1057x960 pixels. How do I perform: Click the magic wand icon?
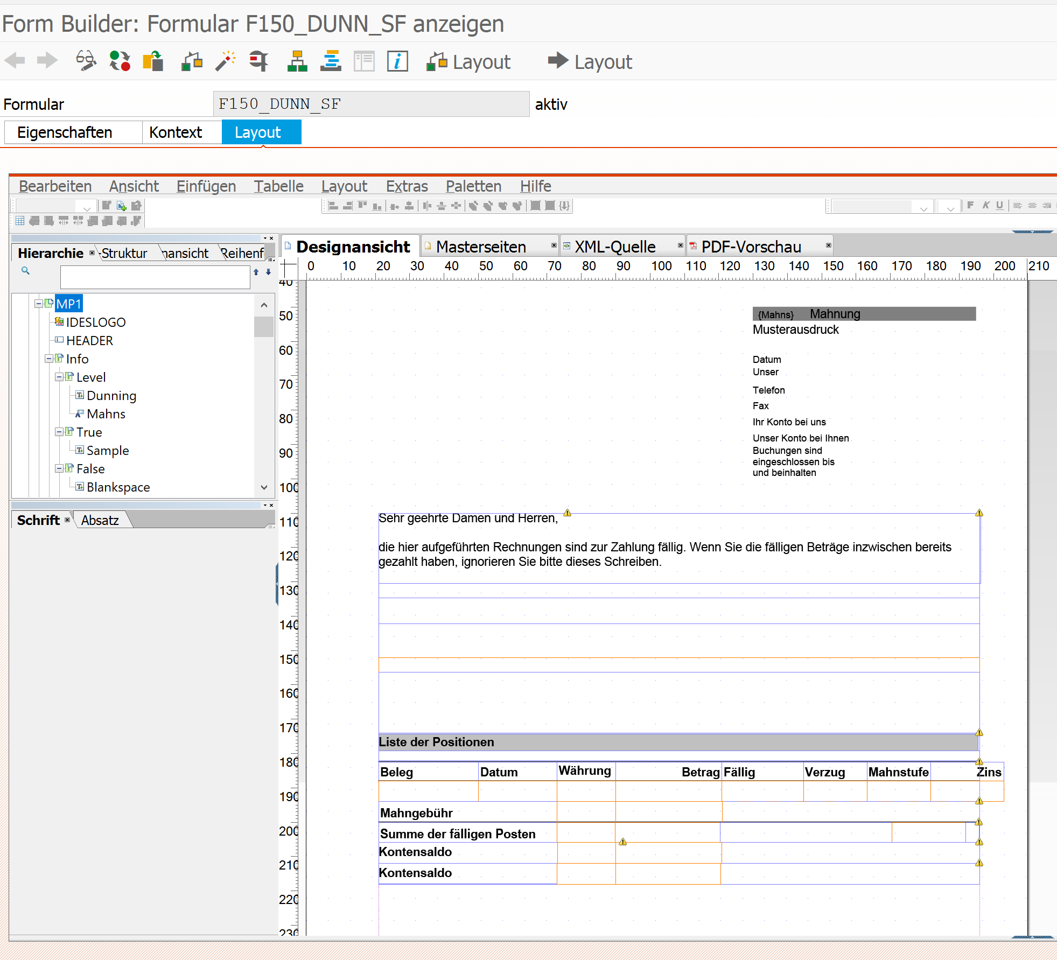coord(226,61)
